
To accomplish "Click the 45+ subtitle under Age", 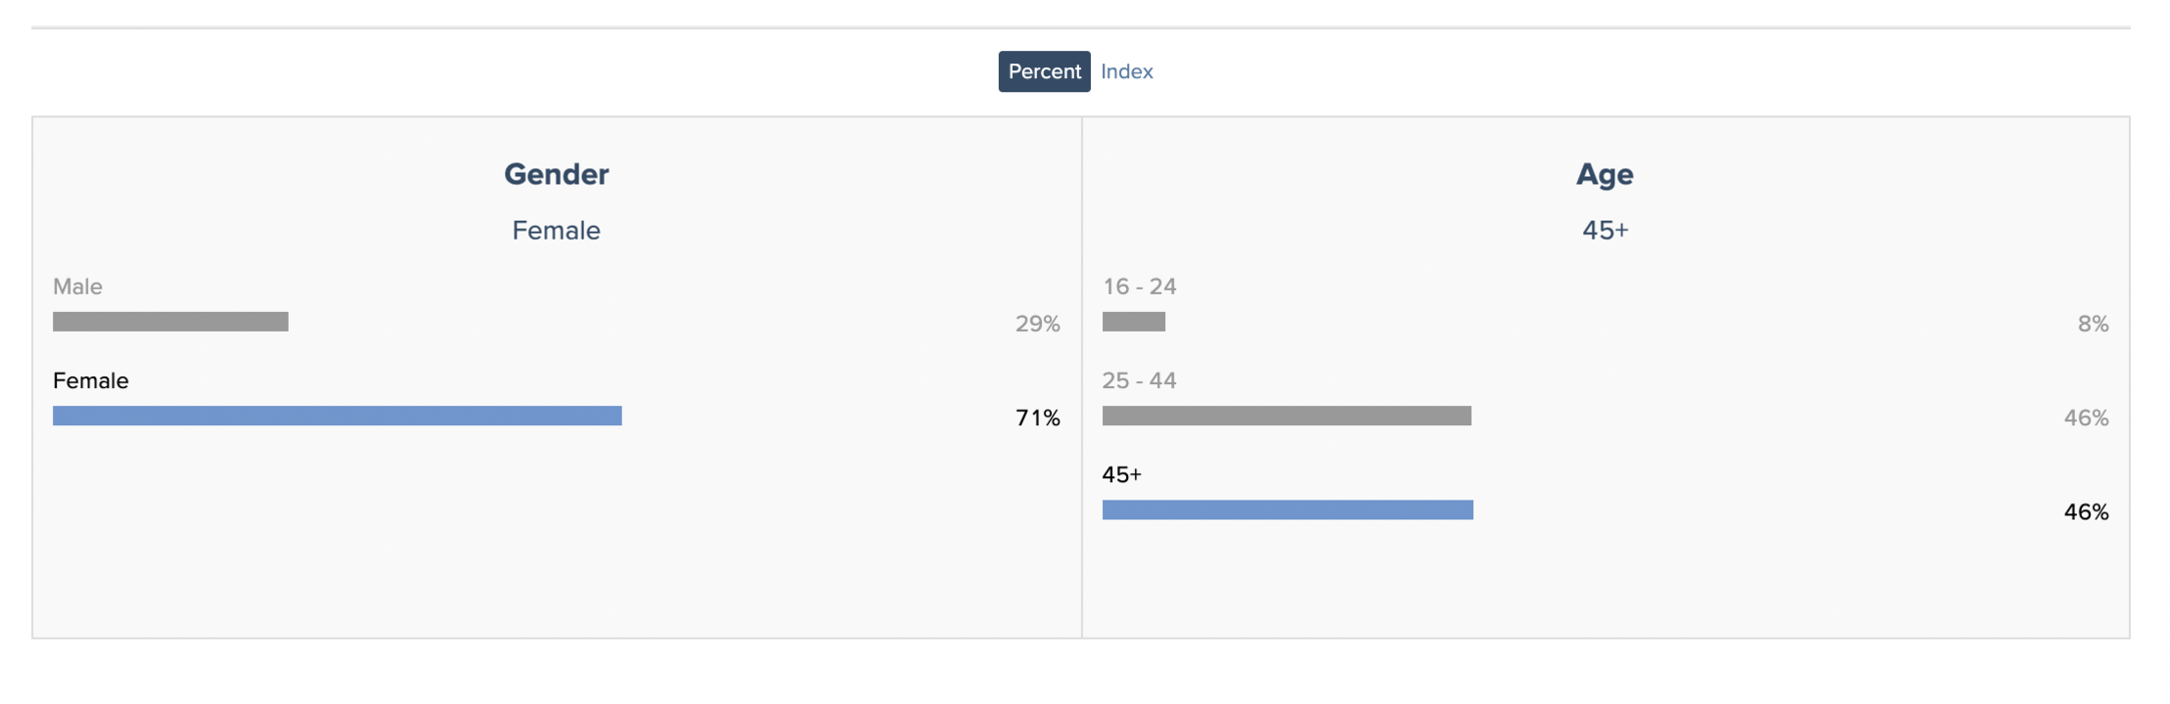I will pyautogui.click(x=1605, y=230).
